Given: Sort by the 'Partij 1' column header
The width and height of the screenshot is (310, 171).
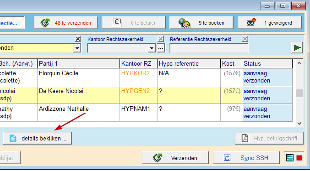Looking at the screenshot, I should click(78, 63).
